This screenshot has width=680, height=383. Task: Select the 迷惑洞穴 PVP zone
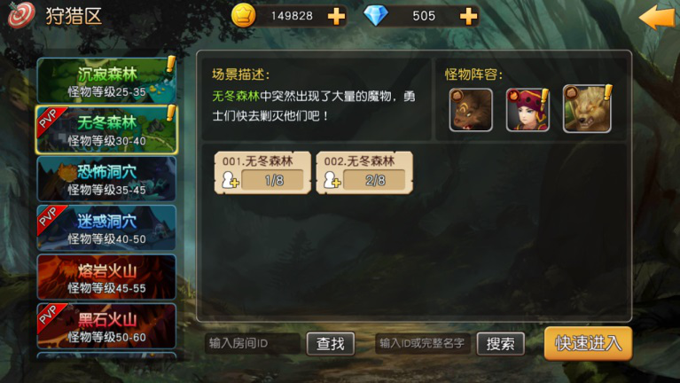[x=106, y=228]
